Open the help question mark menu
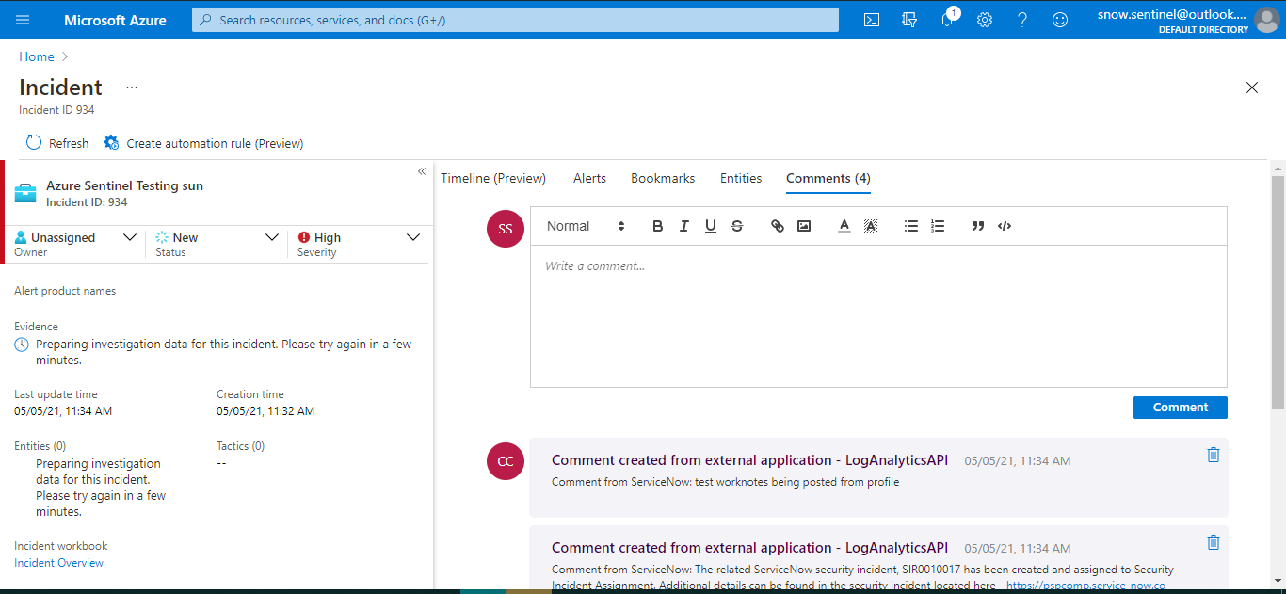Screen dimensions: 1286x594 tap(1022, 20)
